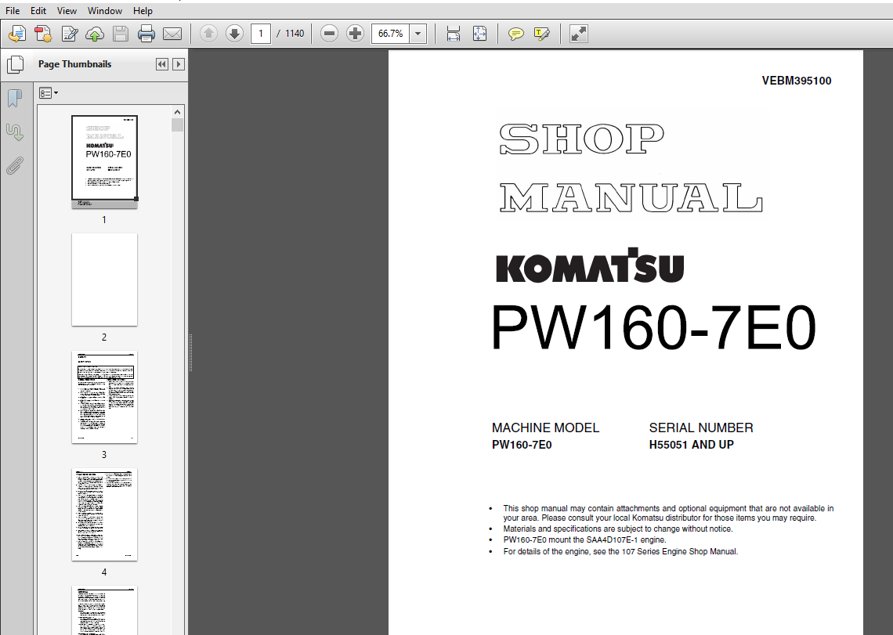
Task: Click the upload to cloud icon
Action: pyautogui.click(x=95, y=34)
